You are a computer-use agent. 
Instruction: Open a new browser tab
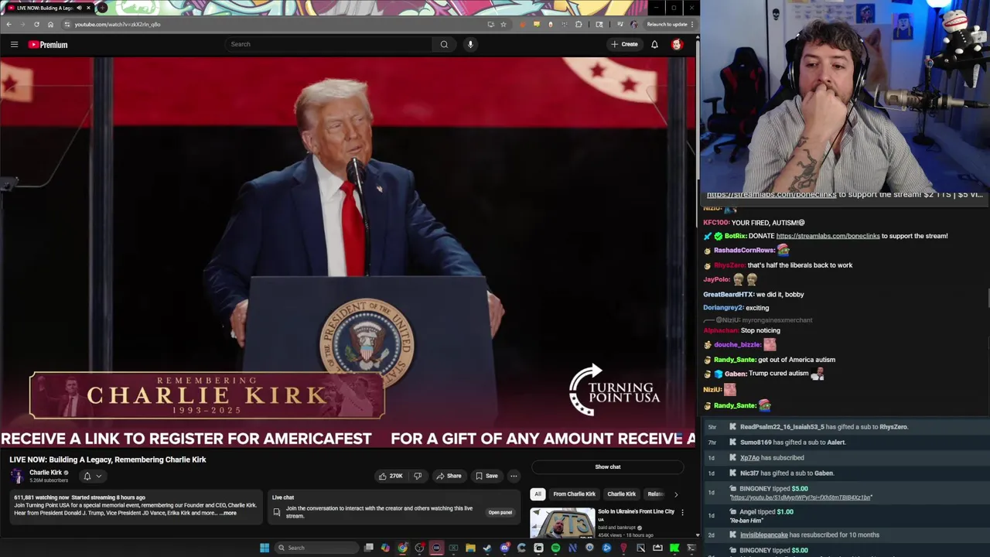pyautogui.click(x=102, y=8)
